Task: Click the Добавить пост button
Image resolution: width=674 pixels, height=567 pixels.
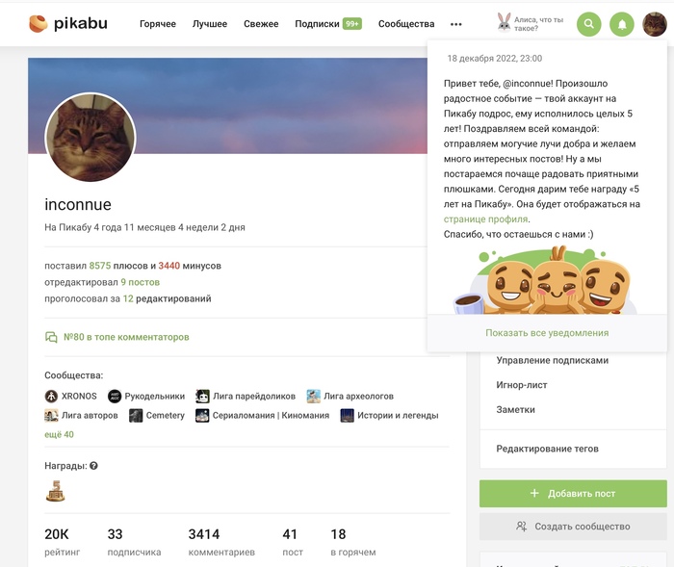Action: [x=573, y=494]
